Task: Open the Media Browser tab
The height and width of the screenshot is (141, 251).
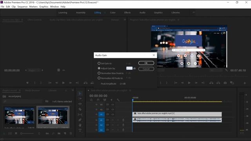Action: [x=33, y=90]
